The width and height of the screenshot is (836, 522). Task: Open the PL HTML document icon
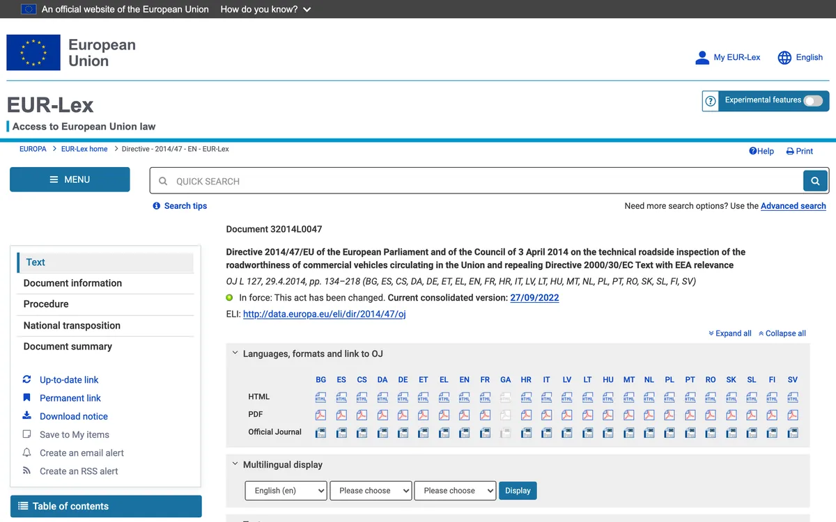(x=669, y=397)
